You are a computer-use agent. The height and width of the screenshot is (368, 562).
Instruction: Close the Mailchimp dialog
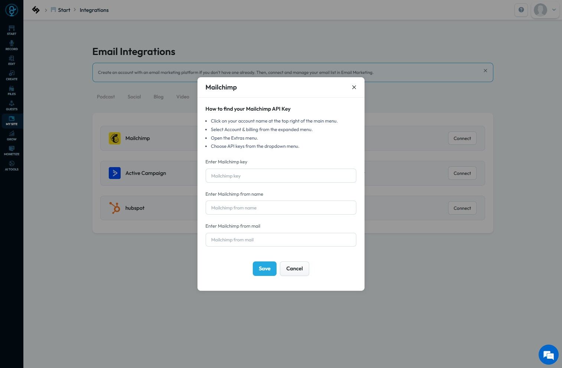pos(354,87)
